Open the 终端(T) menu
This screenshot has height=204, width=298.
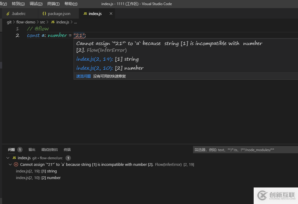click(53, 4)
